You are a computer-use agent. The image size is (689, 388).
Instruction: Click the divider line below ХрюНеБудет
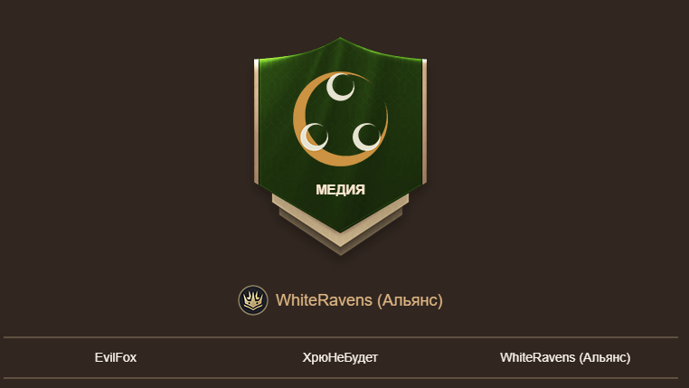pyautogui.click(x=341, y=378)
